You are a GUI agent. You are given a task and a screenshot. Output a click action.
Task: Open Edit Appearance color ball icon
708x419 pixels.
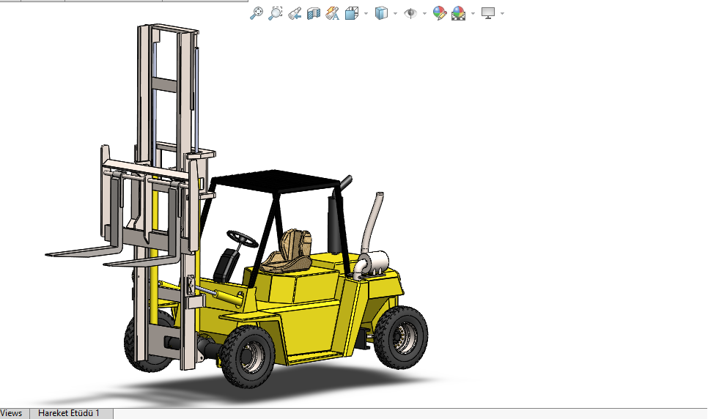click(440, 12)
